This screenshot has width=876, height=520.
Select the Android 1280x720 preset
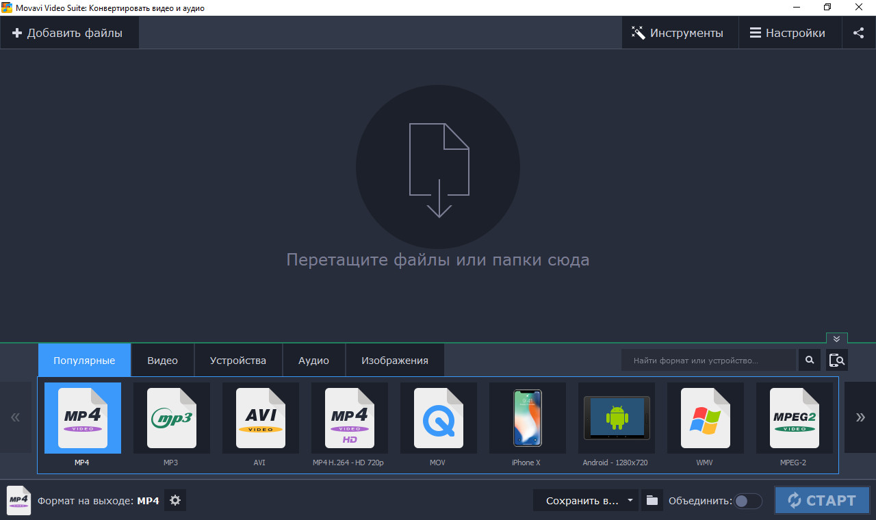pyautogui.click(x=617, y=418)
